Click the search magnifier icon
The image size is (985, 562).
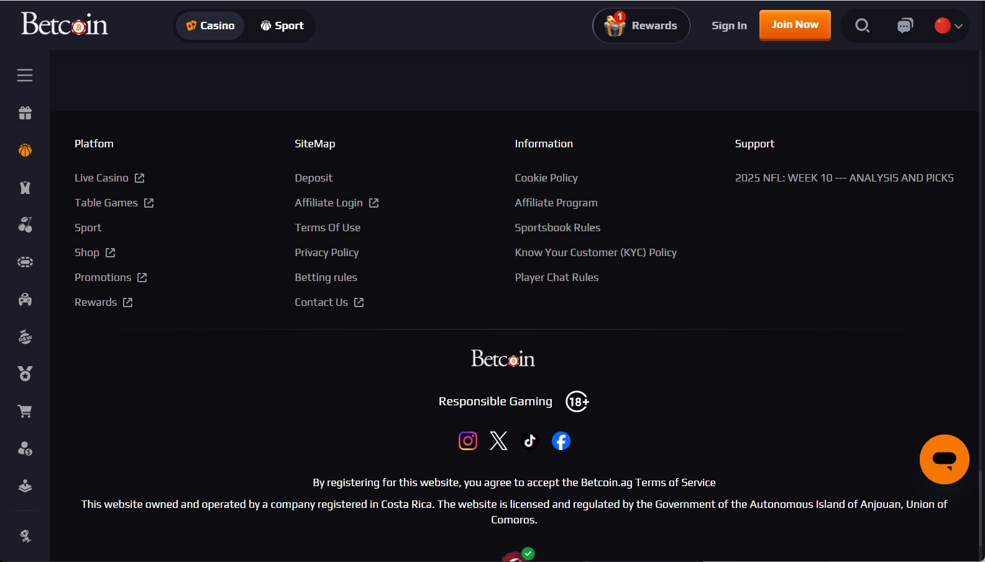tap(862, 25)
